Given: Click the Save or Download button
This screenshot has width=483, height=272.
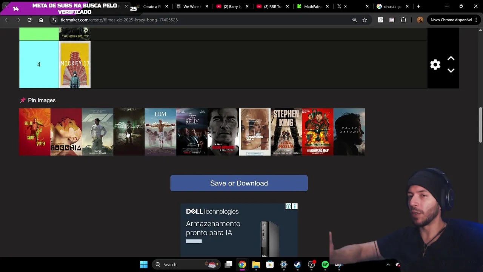Looking at the screenshot, I should coord(239,183).
